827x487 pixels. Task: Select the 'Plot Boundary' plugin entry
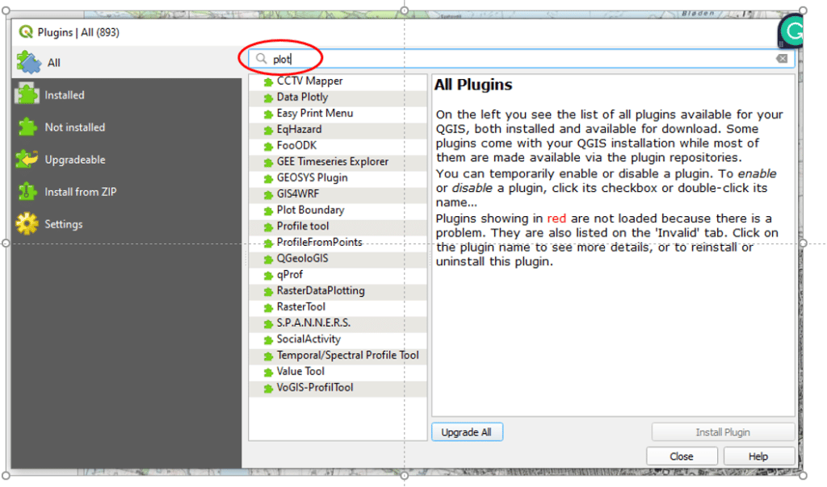tap(338, 210)
